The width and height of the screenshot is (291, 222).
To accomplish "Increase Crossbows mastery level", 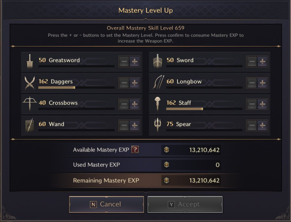I will [x=135, y=104].
